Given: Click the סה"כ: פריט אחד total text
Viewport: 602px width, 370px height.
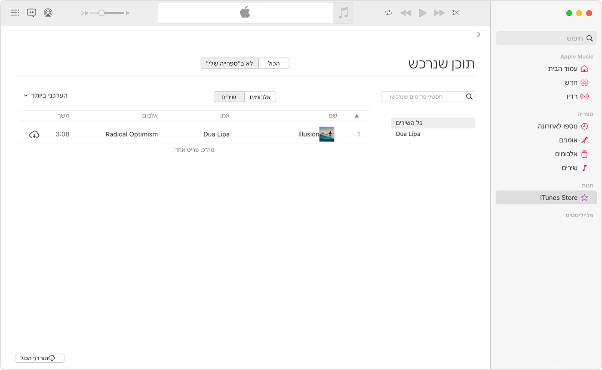Looking at the screenshot, I should click(x=194, y=150).
